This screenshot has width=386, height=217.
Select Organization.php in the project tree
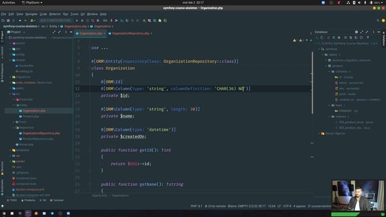(x=32, y=111)
